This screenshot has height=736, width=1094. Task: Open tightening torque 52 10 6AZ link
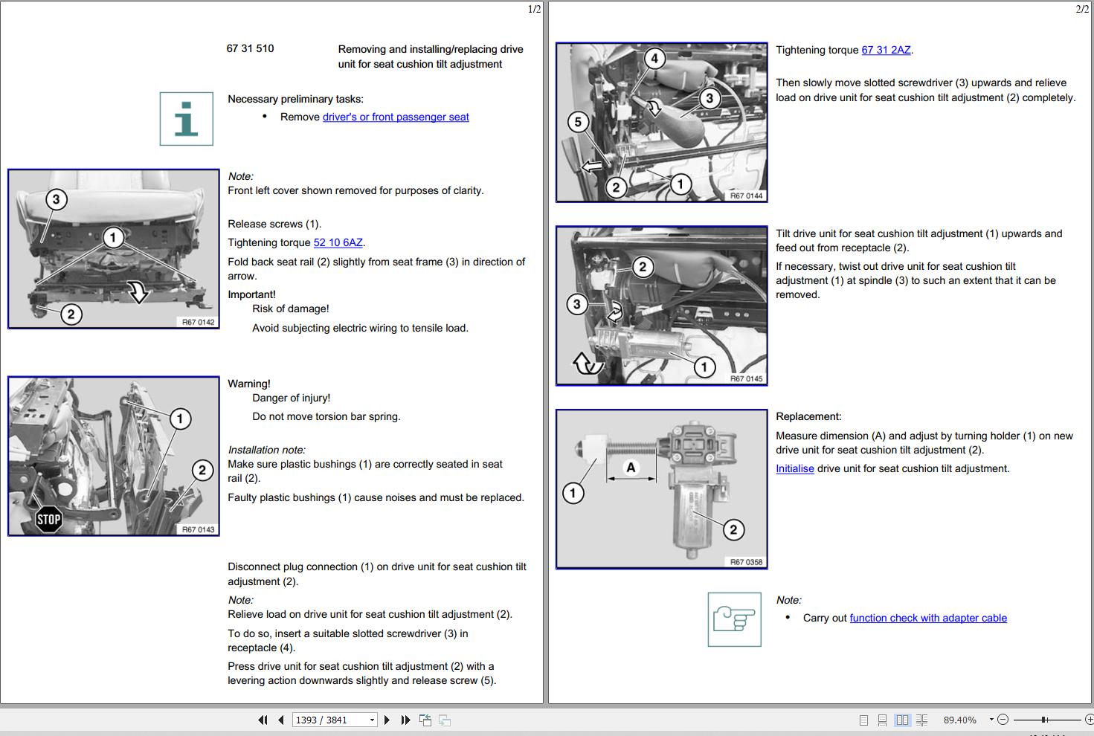click(338, 242)
